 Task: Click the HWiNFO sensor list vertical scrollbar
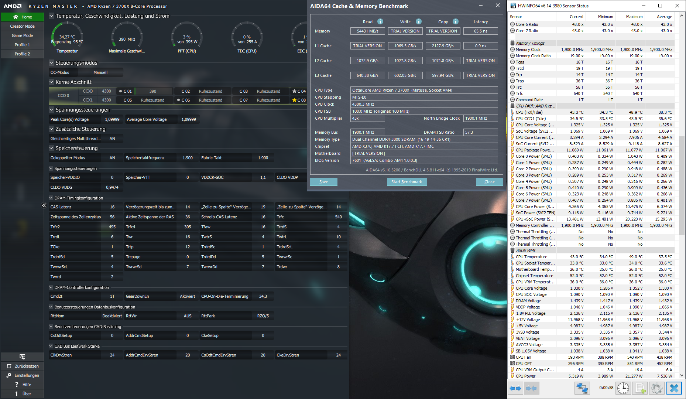click(682, 185)
